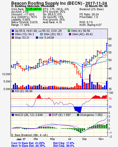Click the Jul x-axis label

pos(69,139)
